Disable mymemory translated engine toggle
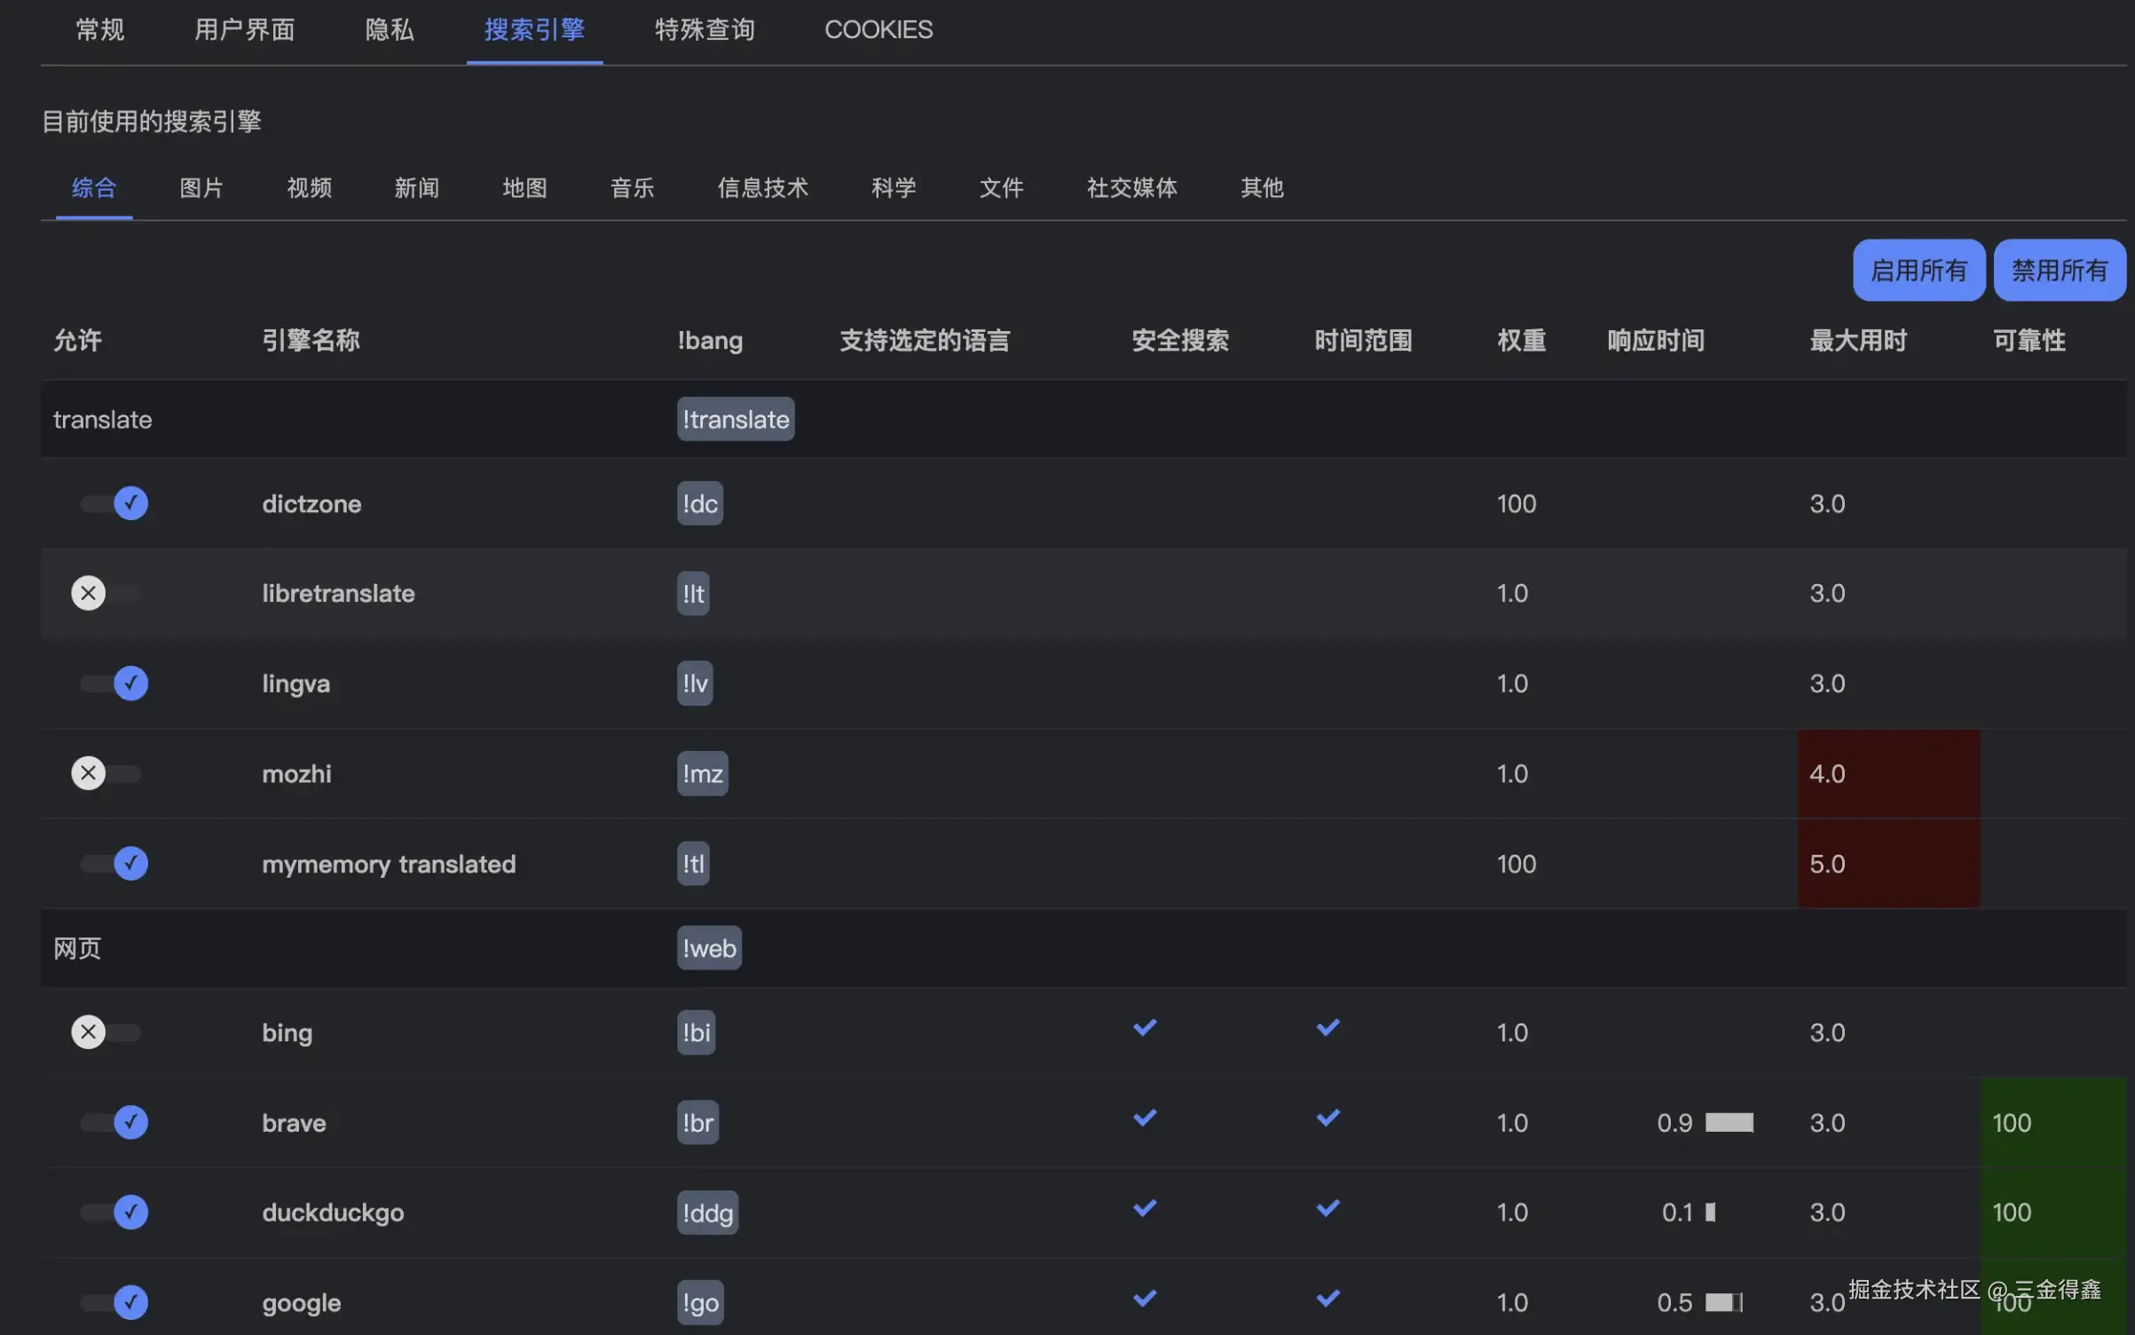The width and height of the screenshot is (2135, 1335). click(114, 864)
